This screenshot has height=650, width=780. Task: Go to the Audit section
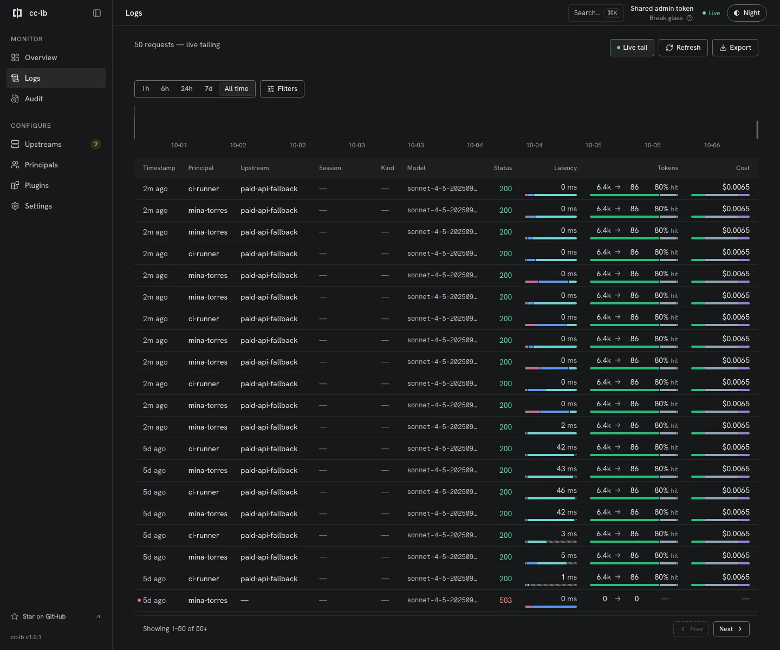tap(56, 99)
